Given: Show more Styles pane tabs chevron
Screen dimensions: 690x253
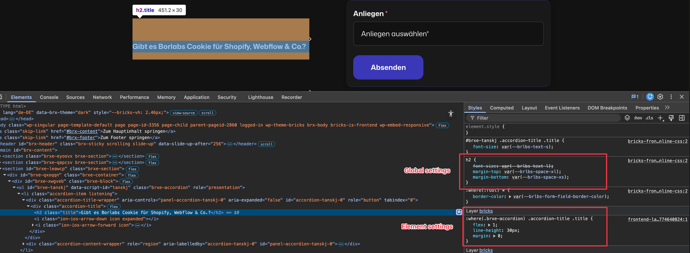Looking at the screenshot, I should coord(667,108).
